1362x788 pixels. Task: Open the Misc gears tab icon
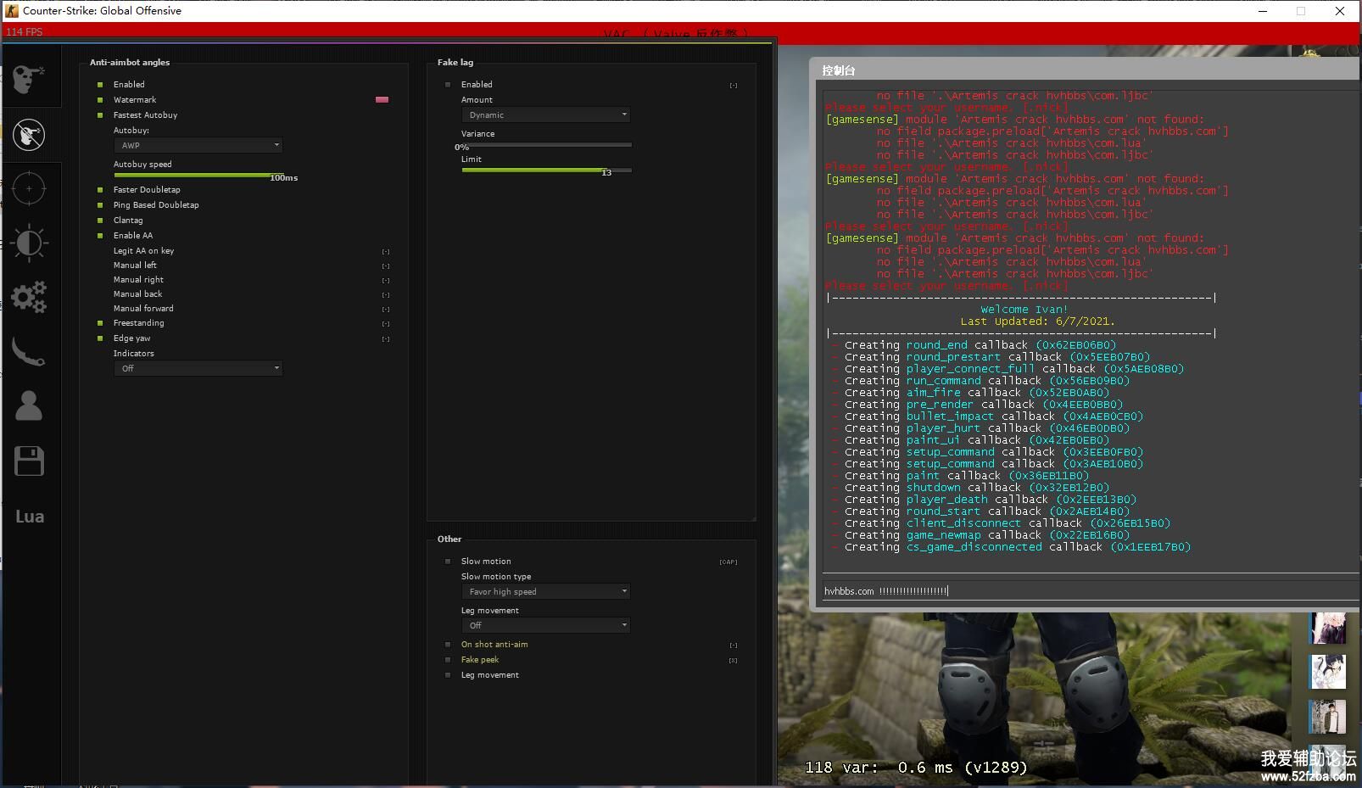(x=29, y=297)
